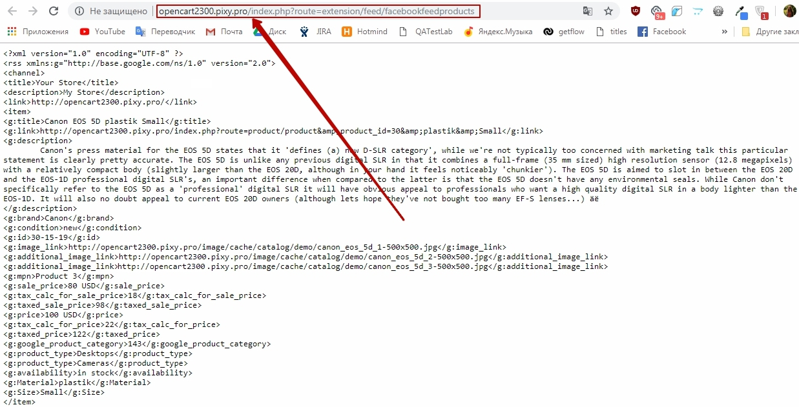Open the getflow bookmark
The image size is (799, 407).
(565, 32)
